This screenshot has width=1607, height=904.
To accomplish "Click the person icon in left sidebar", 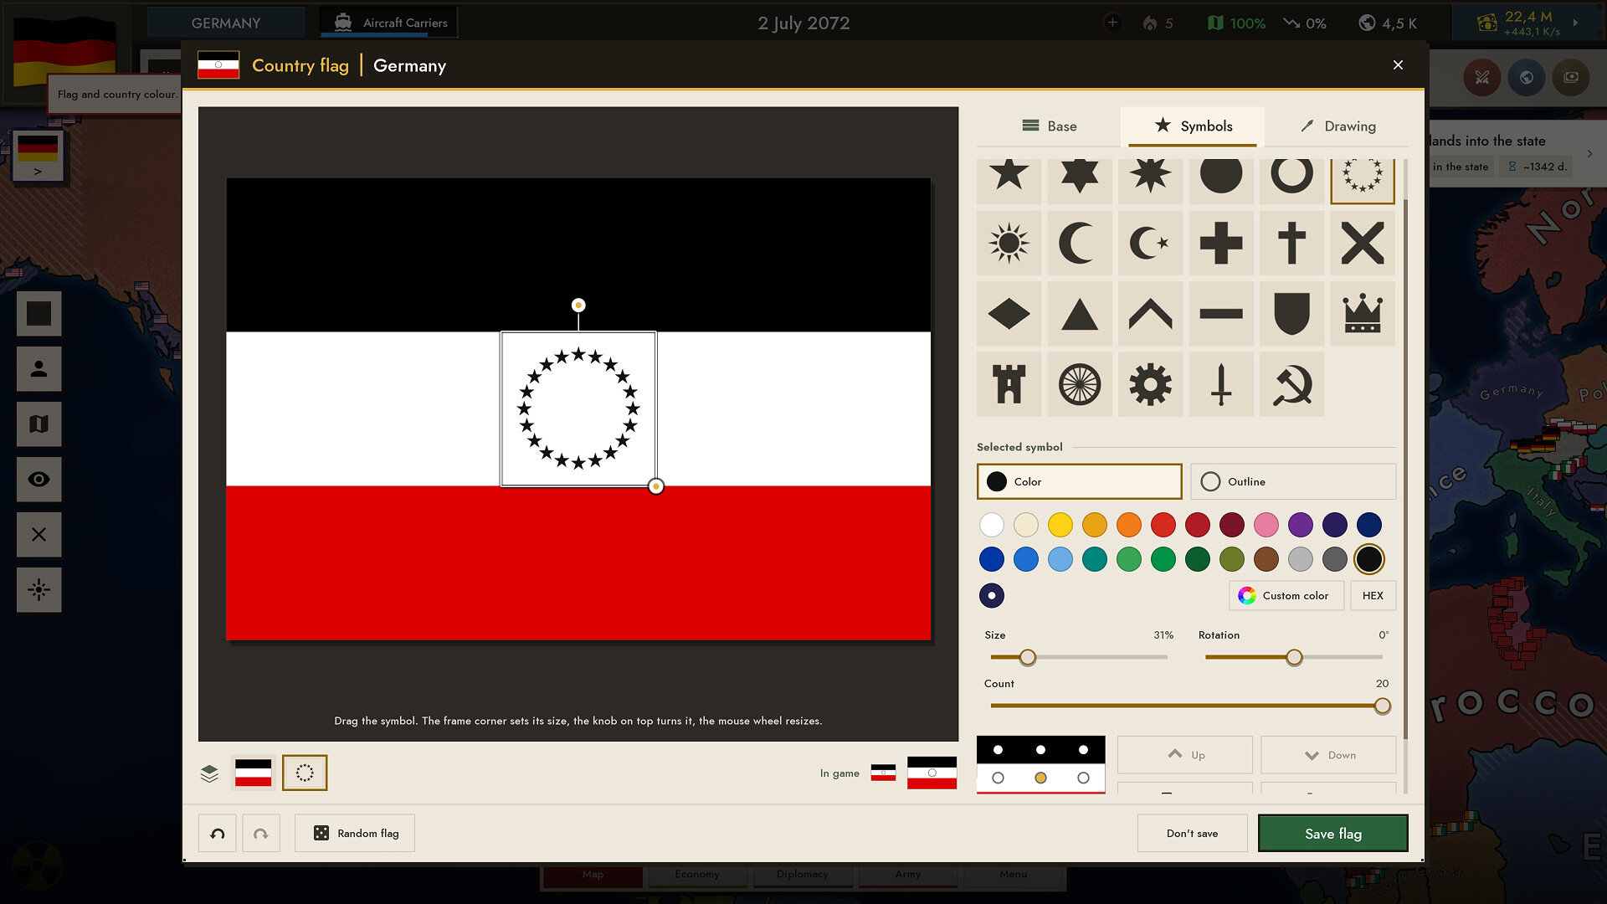I will [39, 369].
